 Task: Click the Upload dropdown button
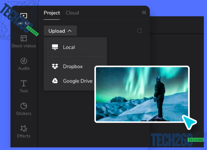60,31
